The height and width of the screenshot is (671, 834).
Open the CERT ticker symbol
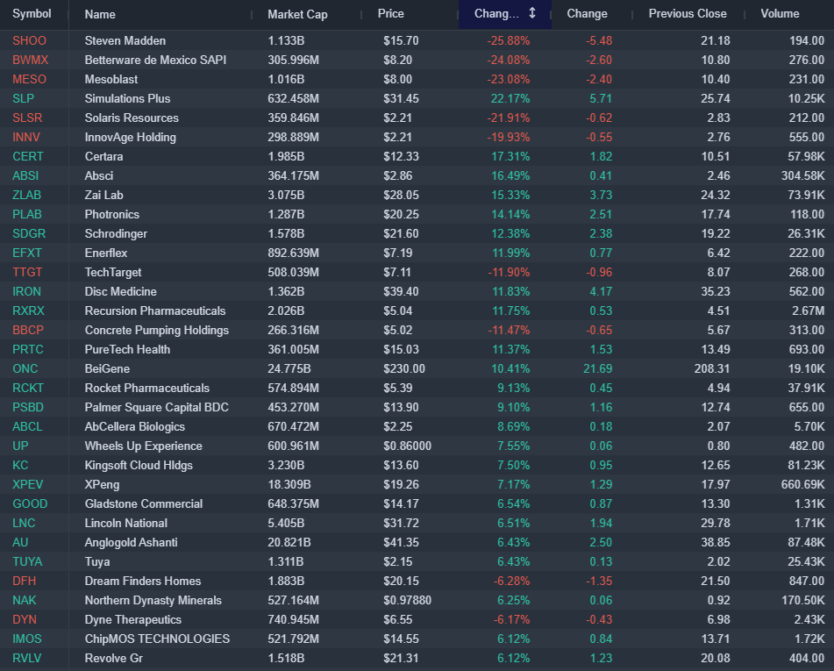[x=28, y=156]
